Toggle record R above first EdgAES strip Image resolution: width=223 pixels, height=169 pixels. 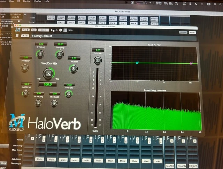pos(172,141)
